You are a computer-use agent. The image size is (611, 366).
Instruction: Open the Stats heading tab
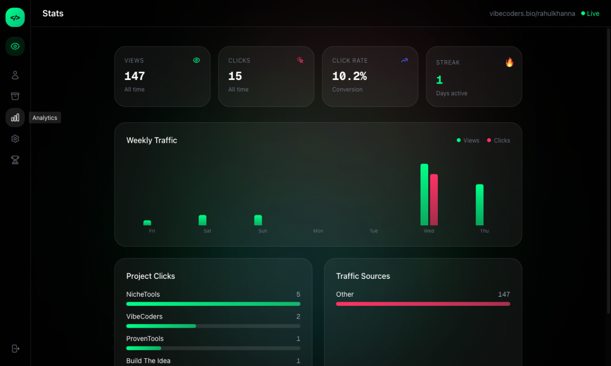(x=53, y=13)
